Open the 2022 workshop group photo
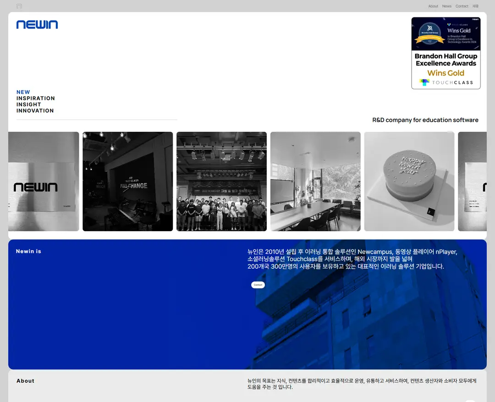Image resolution: width=495 pixels, height=402 pixels. tap(221, 181)
